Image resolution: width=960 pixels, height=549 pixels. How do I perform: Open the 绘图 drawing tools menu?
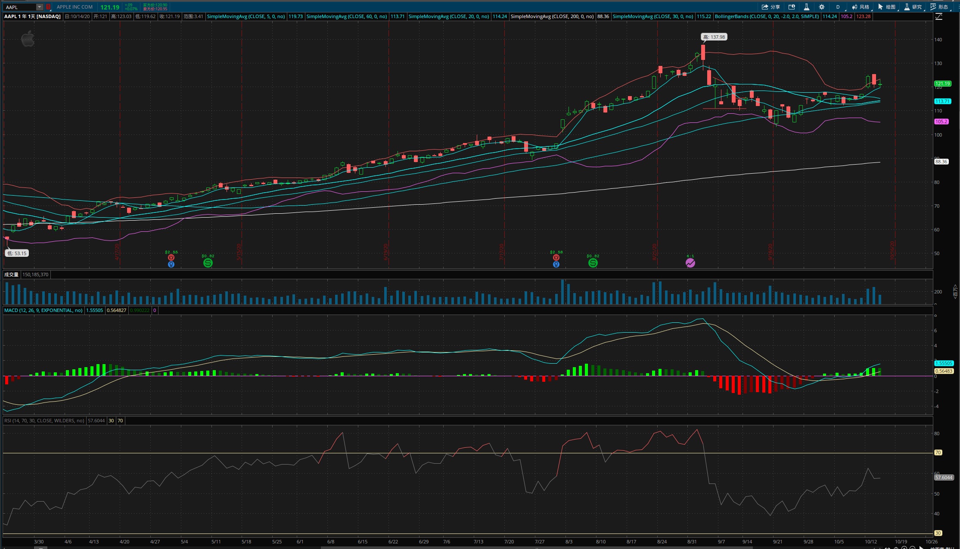(x=887, y=7)
